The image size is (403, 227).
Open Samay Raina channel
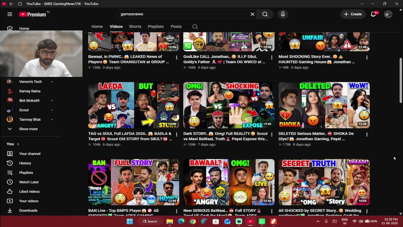click(30, 91)
